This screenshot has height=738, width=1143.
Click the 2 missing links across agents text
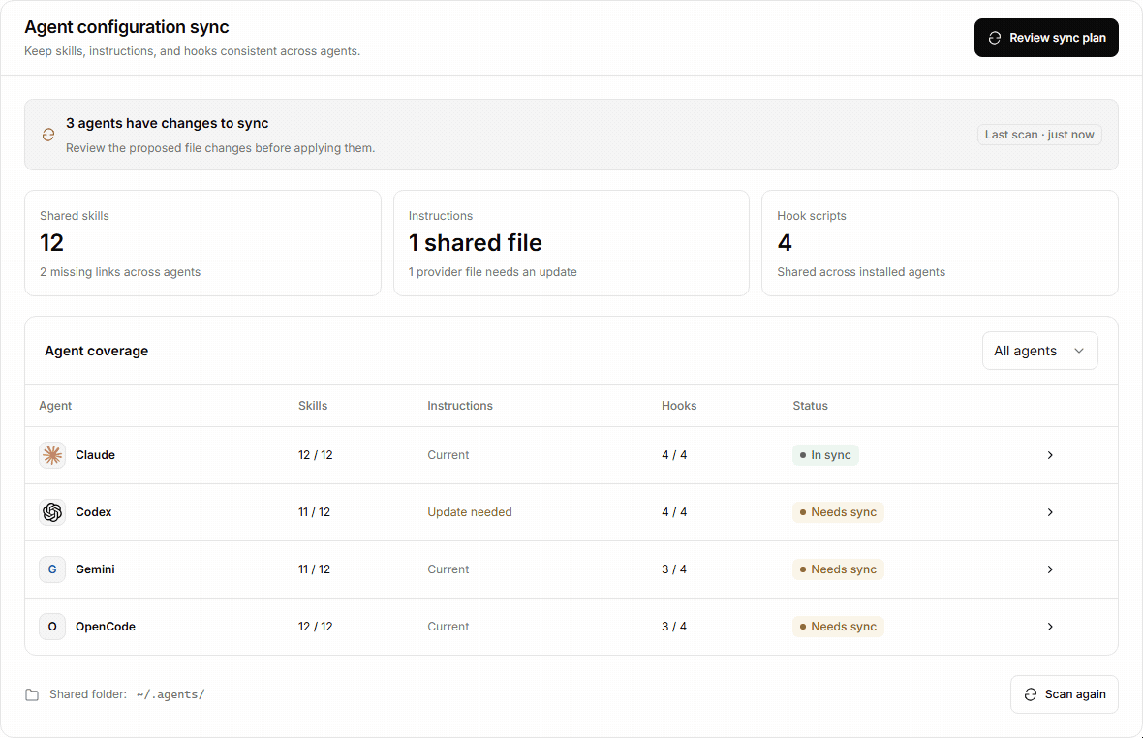click(120, 272)
